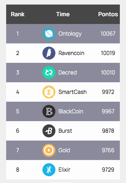Screen dimensions: 126x183
Task: Open the Ontology team name
Action: (x=70, y=34)
